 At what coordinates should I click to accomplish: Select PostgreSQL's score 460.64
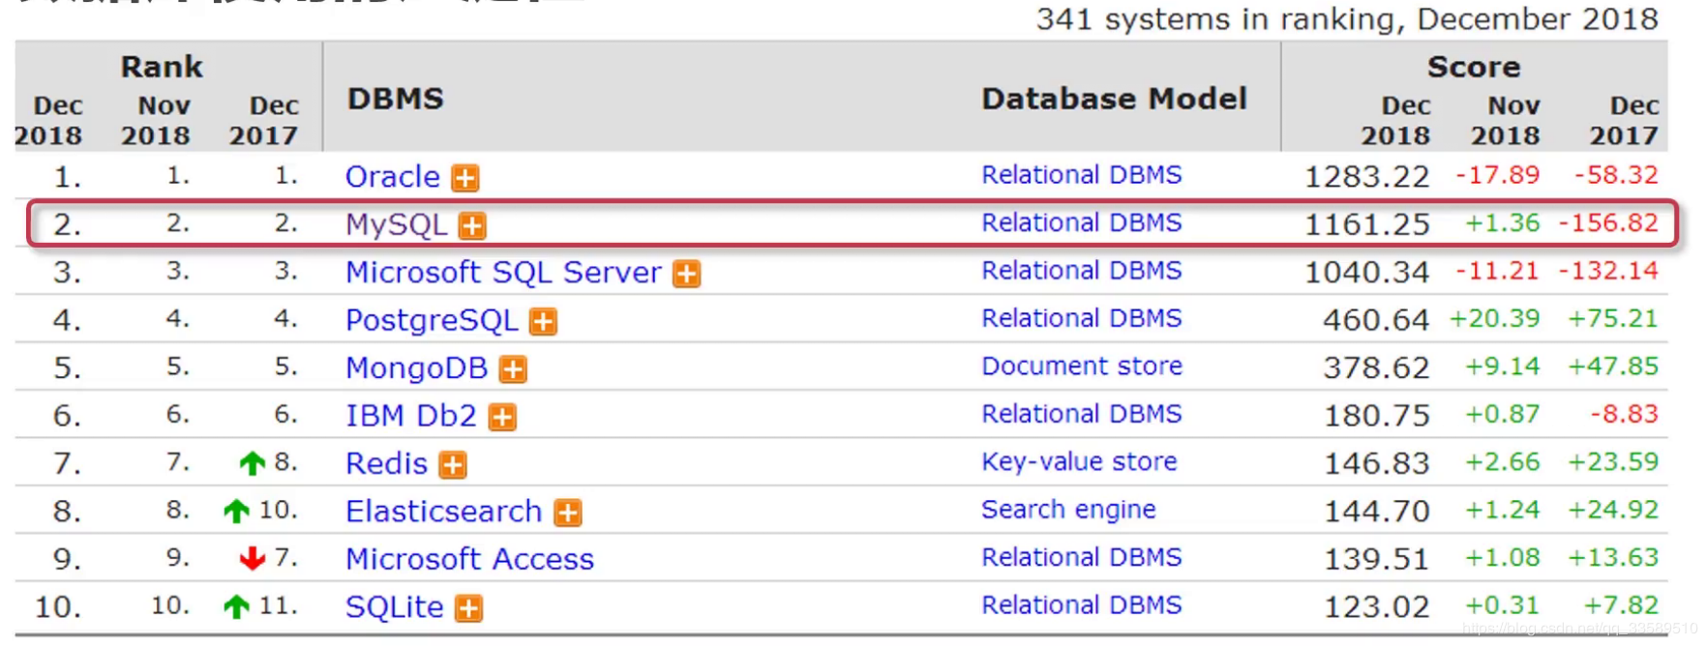(x=1376, y=320)
